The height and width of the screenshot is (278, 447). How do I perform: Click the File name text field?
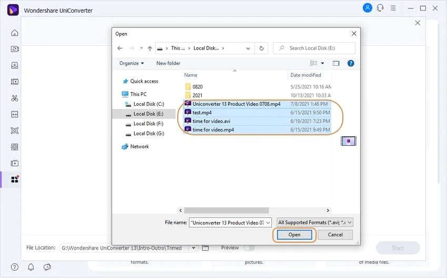227,223
